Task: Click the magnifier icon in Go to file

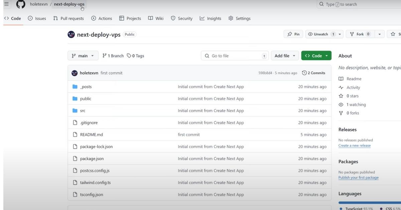Action: [x=207, y=56]
